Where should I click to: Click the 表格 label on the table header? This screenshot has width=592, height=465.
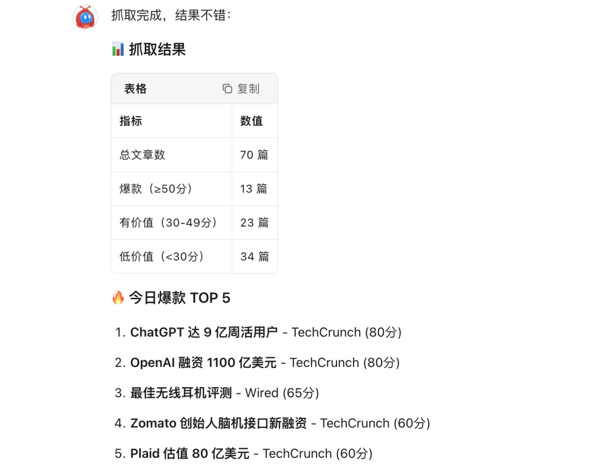coord(135,88)
